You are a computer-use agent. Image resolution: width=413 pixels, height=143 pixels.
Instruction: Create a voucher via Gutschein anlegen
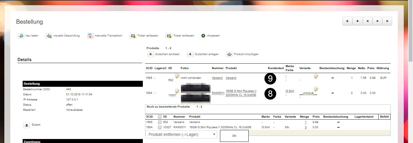tap(190, 54)
